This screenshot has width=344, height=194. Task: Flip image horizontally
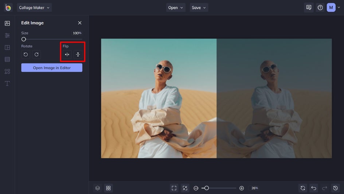pyautogui.click(x=67, y=54)
